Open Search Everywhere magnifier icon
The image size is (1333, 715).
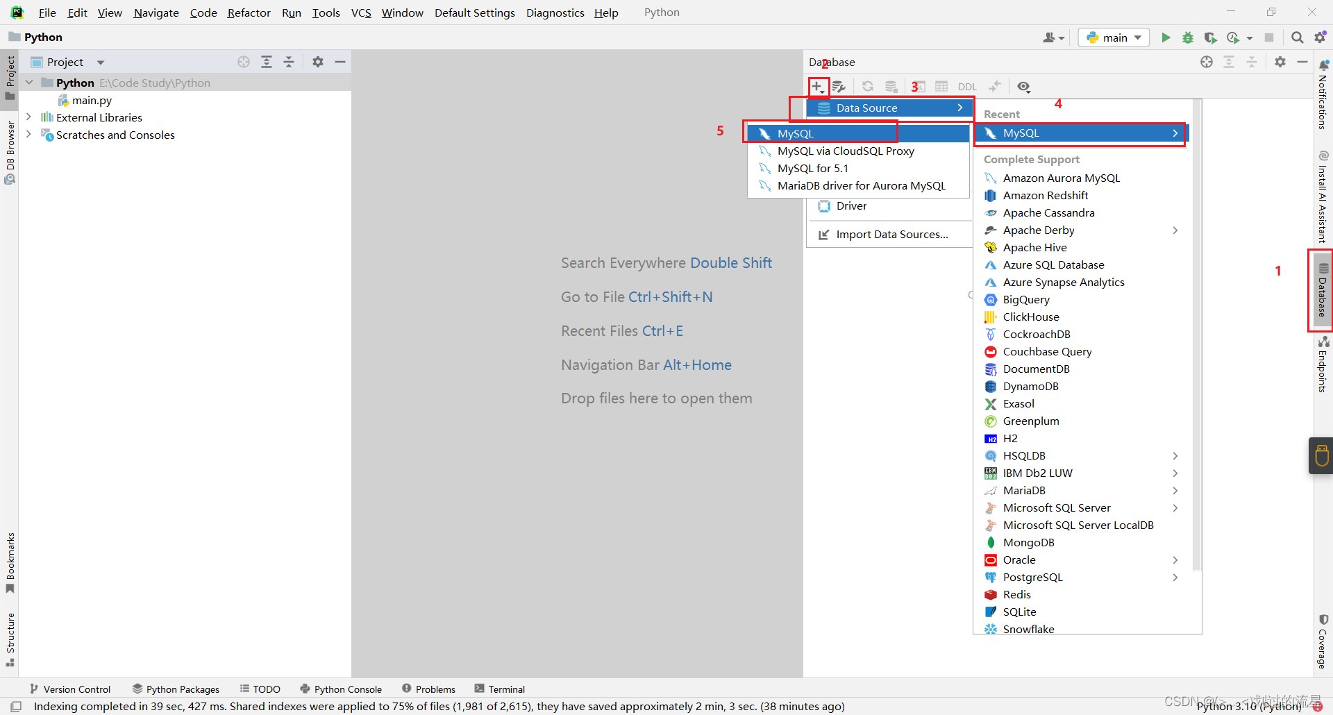(x=1297, y=37)
